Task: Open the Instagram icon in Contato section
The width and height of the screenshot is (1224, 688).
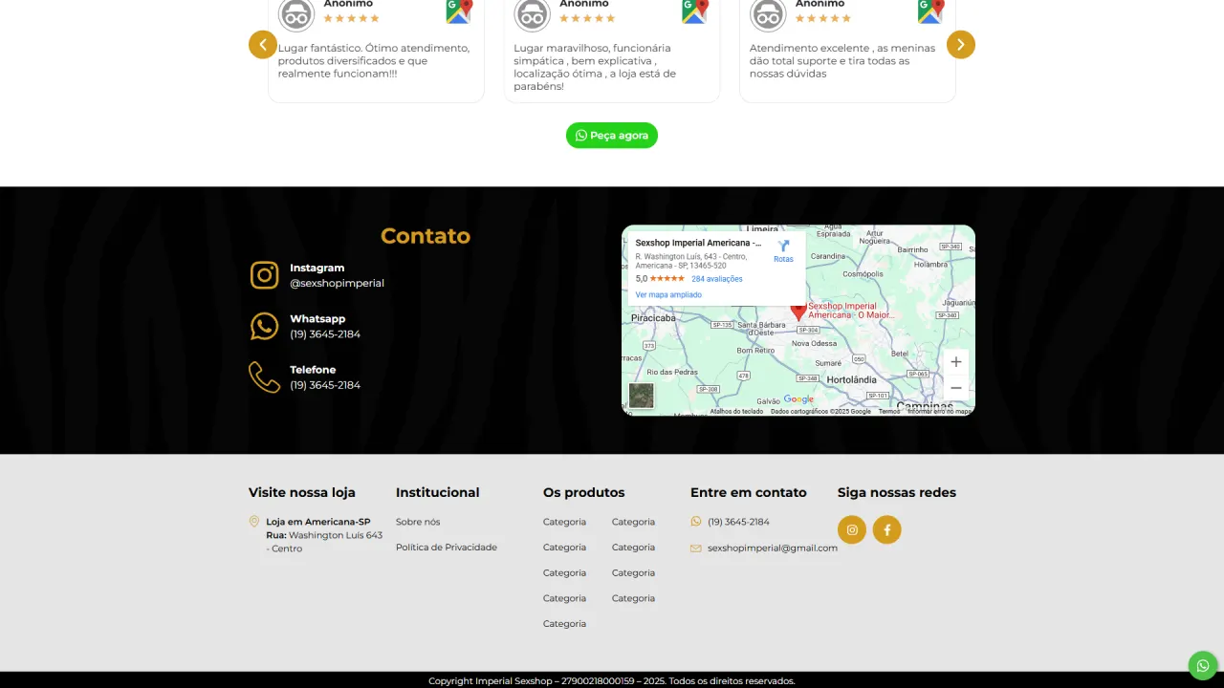Action: pyautogui.click(x=265, y=275)
